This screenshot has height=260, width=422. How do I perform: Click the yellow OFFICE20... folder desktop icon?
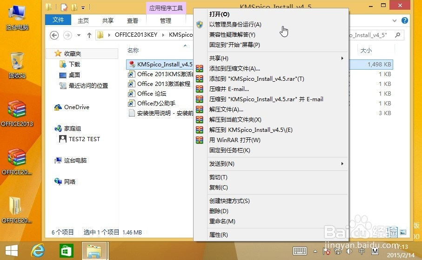[x=16, y=210]
